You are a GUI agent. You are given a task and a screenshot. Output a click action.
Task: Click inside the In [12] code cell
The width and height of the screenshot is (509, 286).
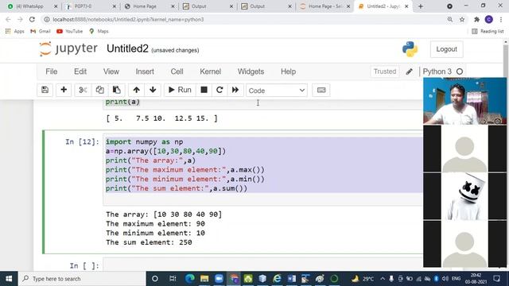coord(263,169)
